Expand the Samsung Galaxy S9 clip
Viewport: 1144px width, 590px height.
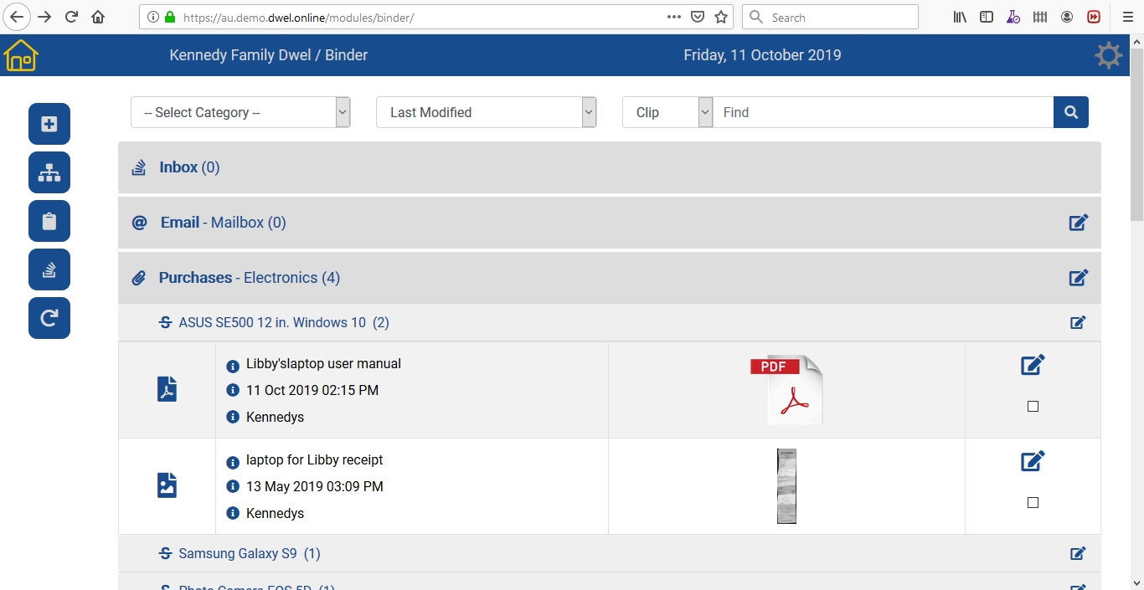[609, 553]
